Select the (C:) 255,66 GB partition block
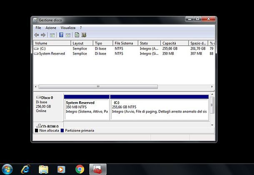The image size is (254, 175). (159, 107)
